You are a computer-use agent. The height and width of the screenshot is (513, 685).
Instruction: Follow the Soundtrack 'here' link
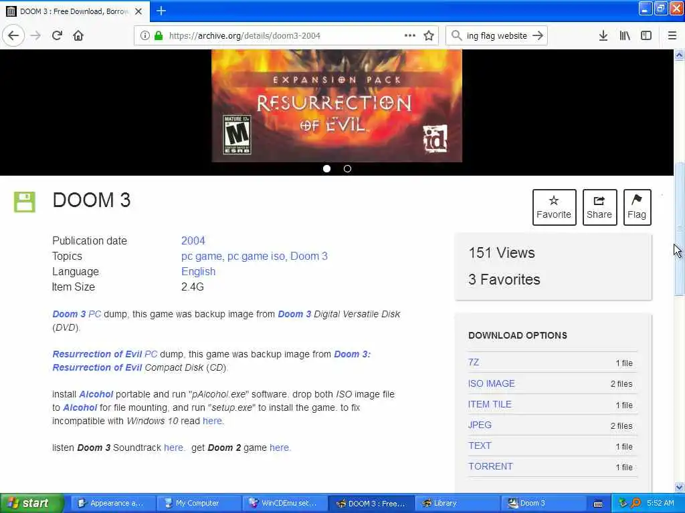pyautogui.click(x=173, y=448)
